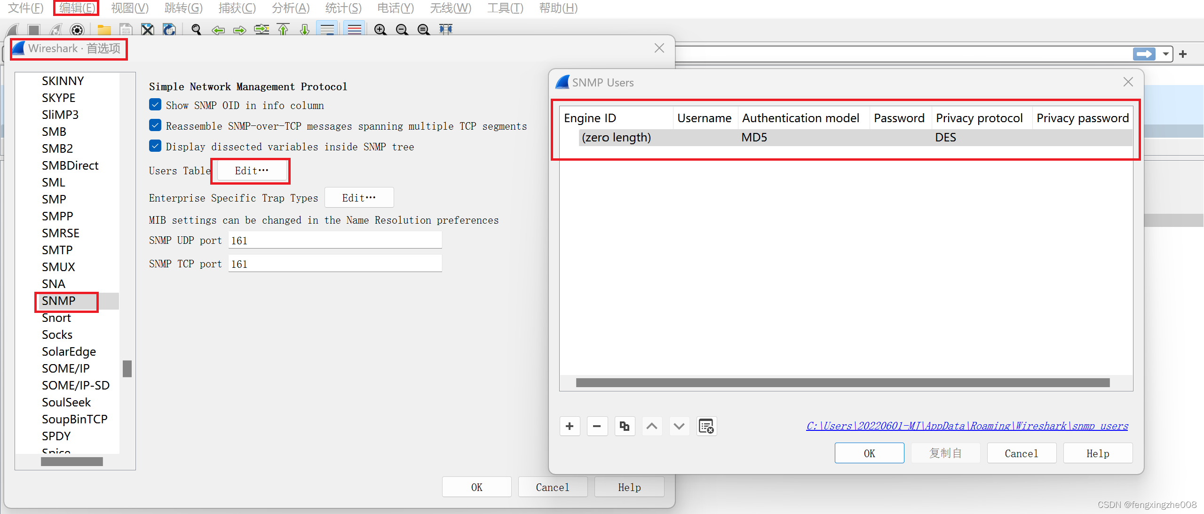The image size is (1204, 514).
Task: Click the Username column header
Action: [x=705, y=118]
